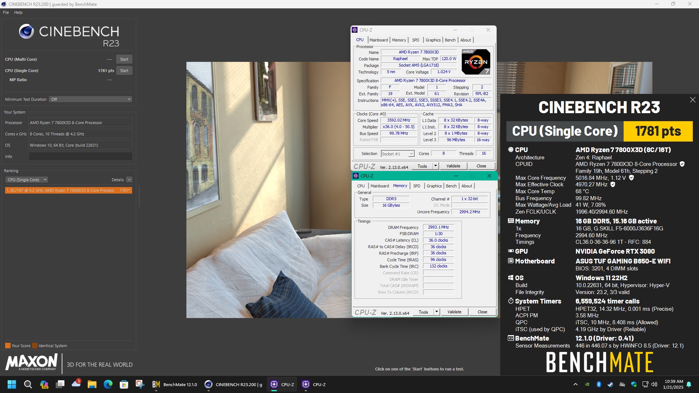Viewport: 699px width, 393px height.
Task: Click Close button in top CPU-Z window
Action: (x=481, y=166)
